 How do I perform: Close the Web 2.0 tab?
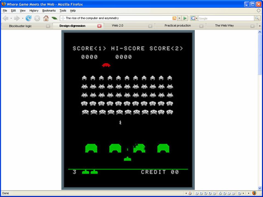pos(150,26)
